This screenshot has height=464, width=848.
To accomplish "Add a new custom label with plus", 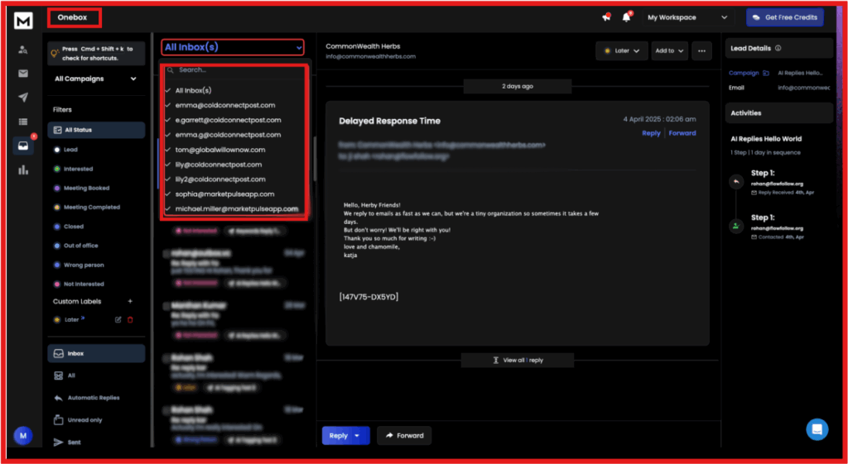I will tap(129, 301).
